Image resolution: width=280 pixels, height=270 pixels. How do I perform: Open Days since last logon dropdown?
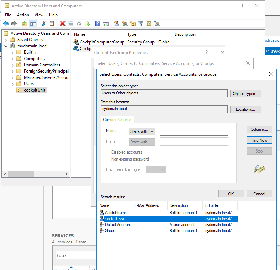coord(156,170)
